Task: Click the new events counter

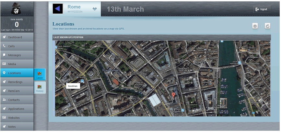Action: coord(17,24)
